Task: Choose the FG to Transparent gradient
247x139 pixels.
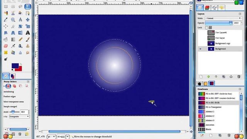Action: coord(218,107)
